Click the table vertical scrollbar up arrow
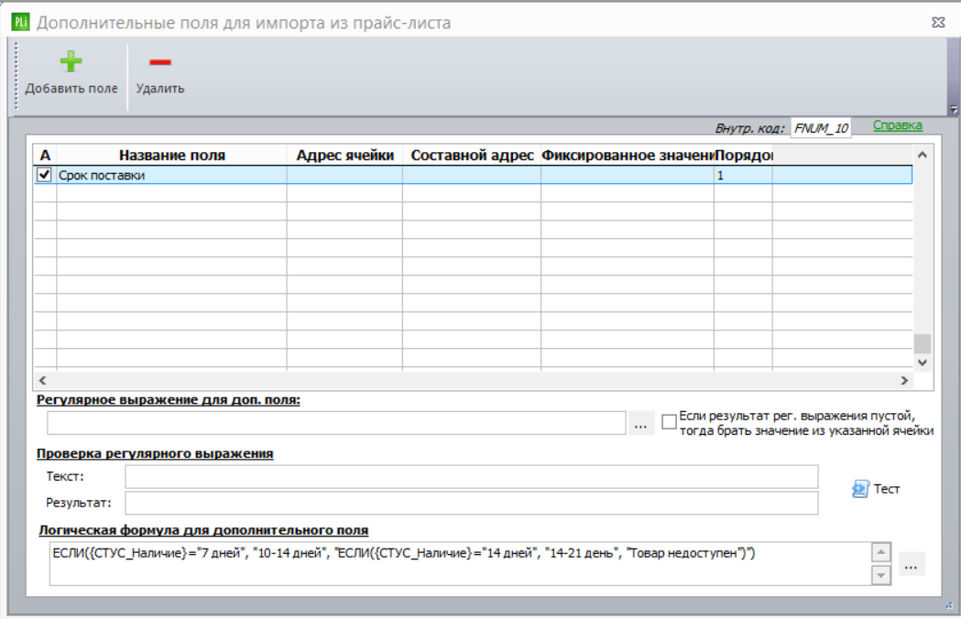Image resolution: width=961 pixels, height=619 pixels. (x=923, y=155)
